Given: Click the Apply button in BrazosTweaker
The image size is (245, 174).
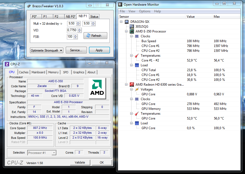Looking at the screenshot, I should (x=99, y=50).
